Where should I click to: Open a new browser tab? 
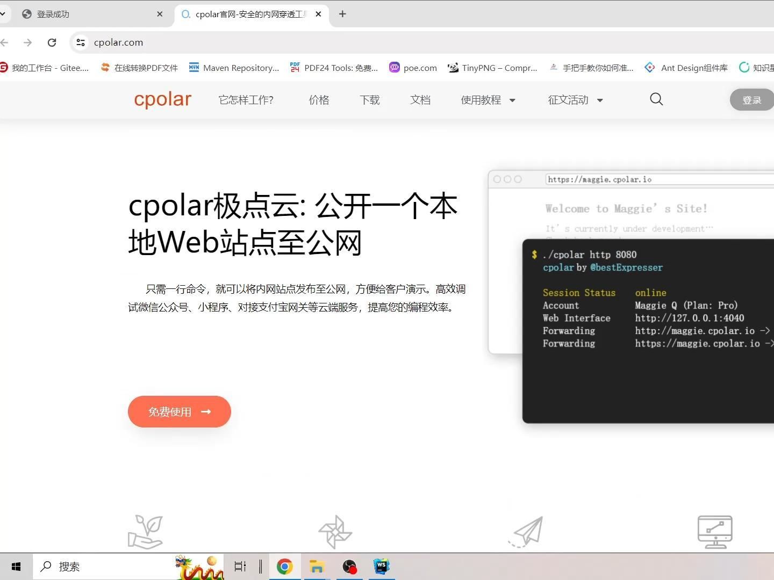click(x=342, y=14)
